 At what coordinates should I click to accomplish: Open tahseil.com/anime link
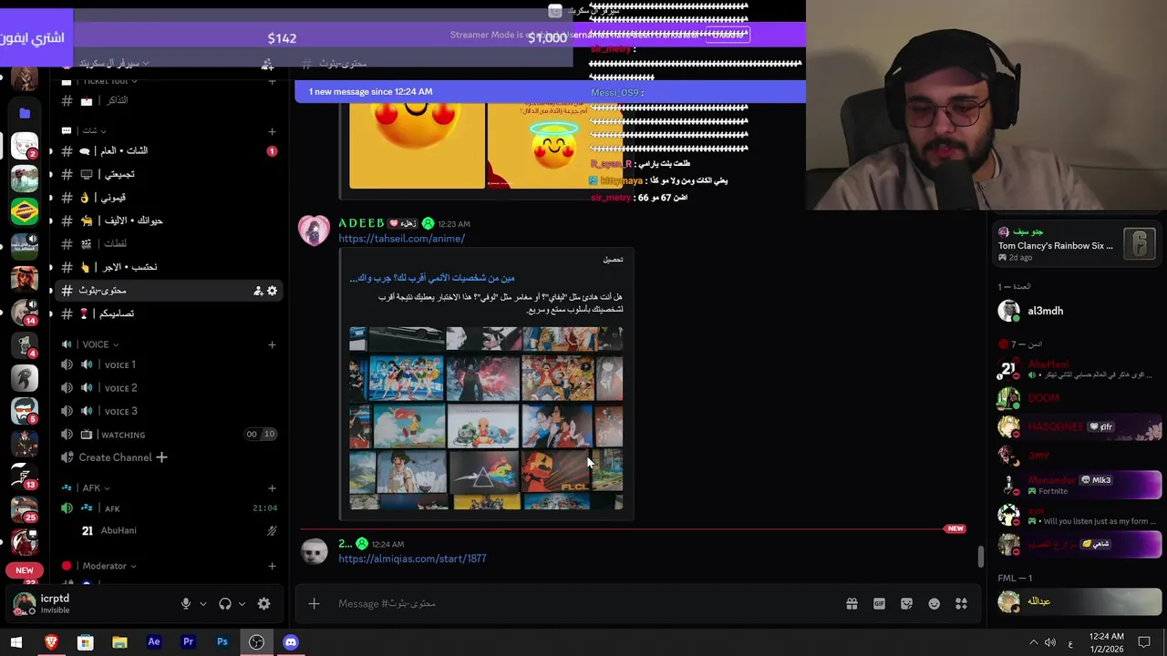[401, 239]
